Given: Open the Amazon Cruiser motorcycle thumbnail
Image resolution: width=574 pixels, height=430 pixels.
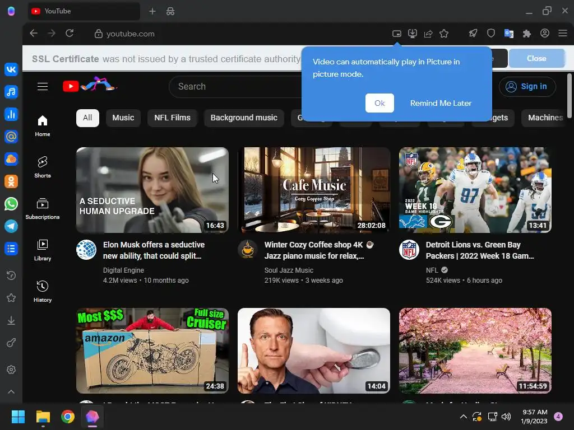Looking at the screenshot, I should (x=152, y=350).
